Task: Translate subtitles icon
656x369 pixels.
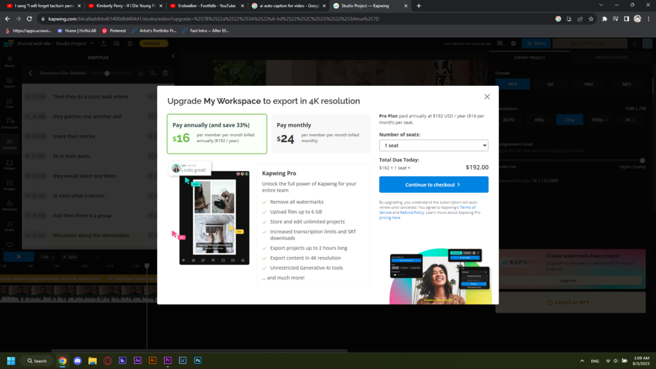Action: (153, 73)
